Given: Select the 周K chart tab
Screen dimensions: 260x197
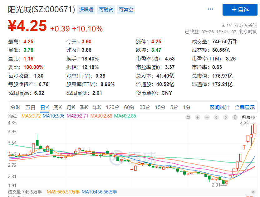Looking at the screenshot, I should tap(57, 108).
